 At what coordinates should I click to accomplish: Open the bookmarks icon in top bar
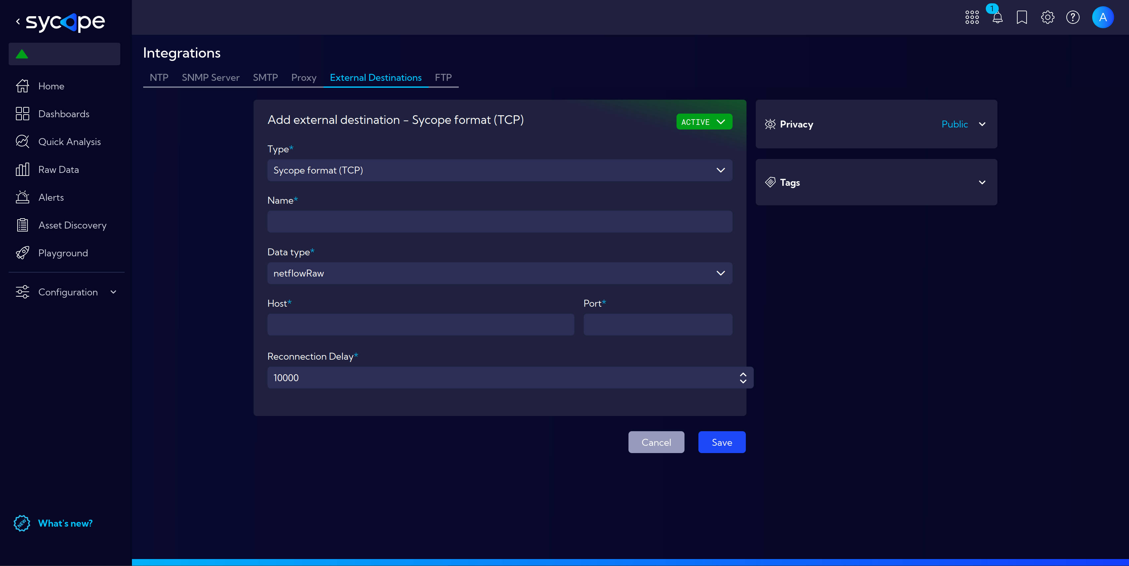(x=1022, y=18)
